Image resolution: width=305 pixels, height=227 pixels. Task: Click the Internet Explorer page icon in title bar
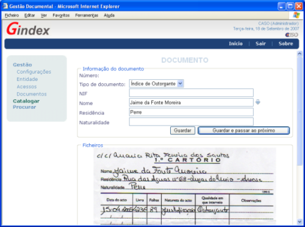[5, 6]
